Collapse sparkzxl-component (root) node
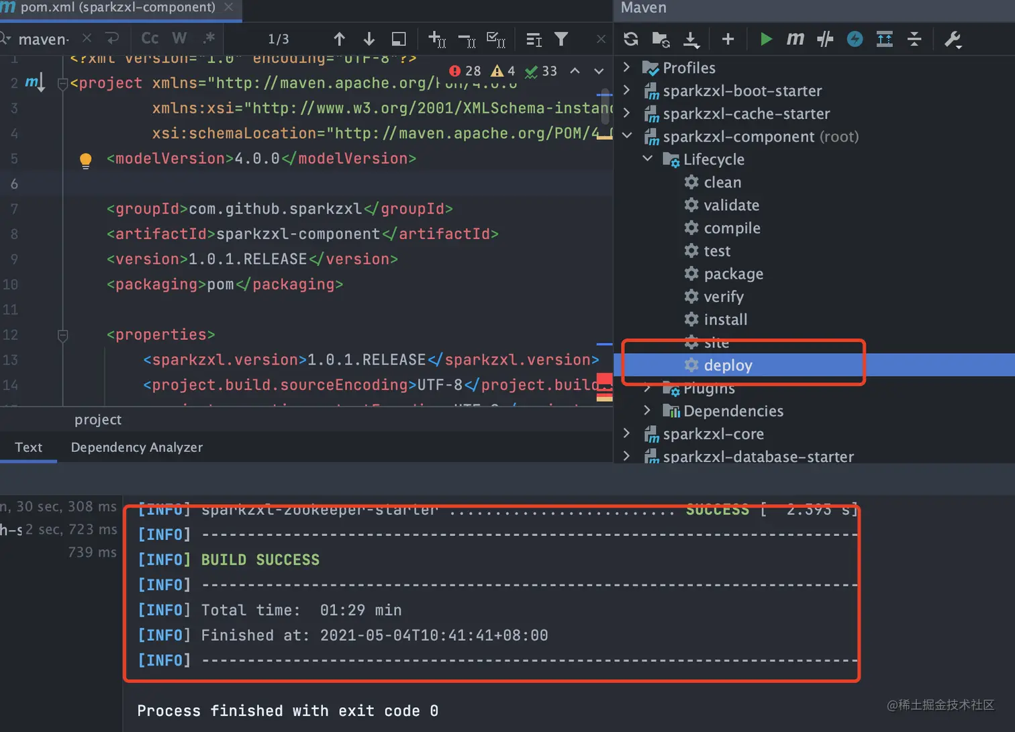This screenshot has height=732, width=1015. coord(626,136)
